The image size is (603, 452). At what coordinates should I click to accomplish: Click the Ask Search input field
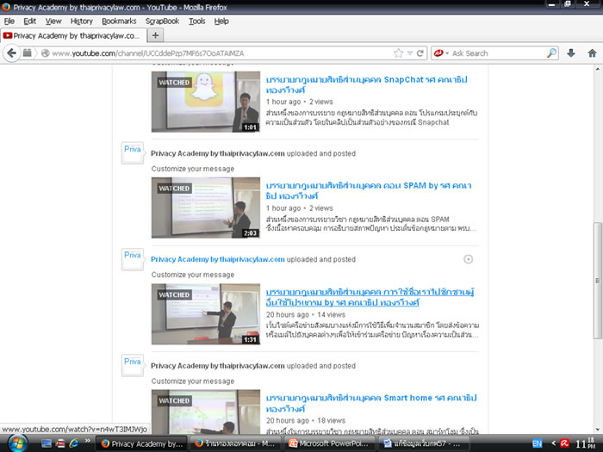tap(498, 53)
